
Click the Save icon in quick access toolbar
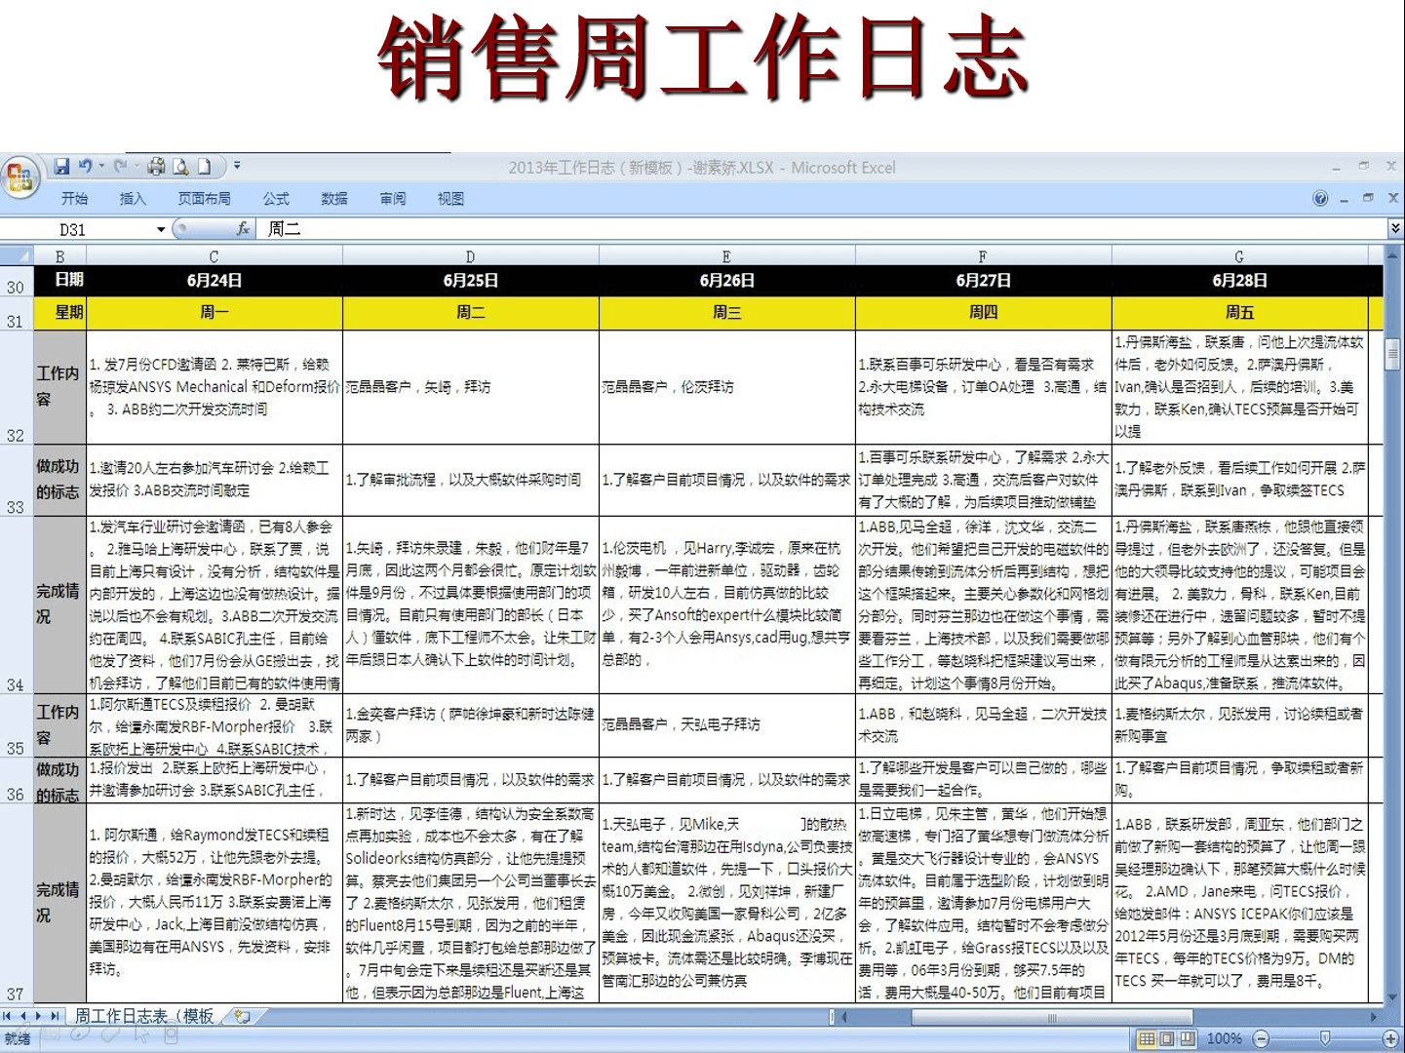61,167
